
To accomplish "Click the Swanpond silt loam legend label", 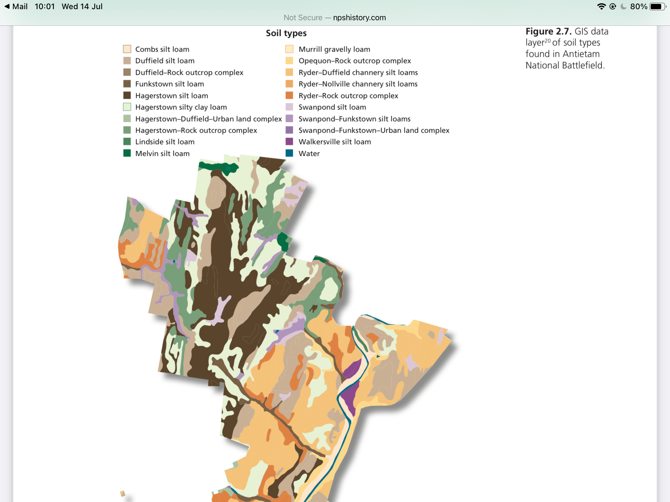I will tap(332, 107).
